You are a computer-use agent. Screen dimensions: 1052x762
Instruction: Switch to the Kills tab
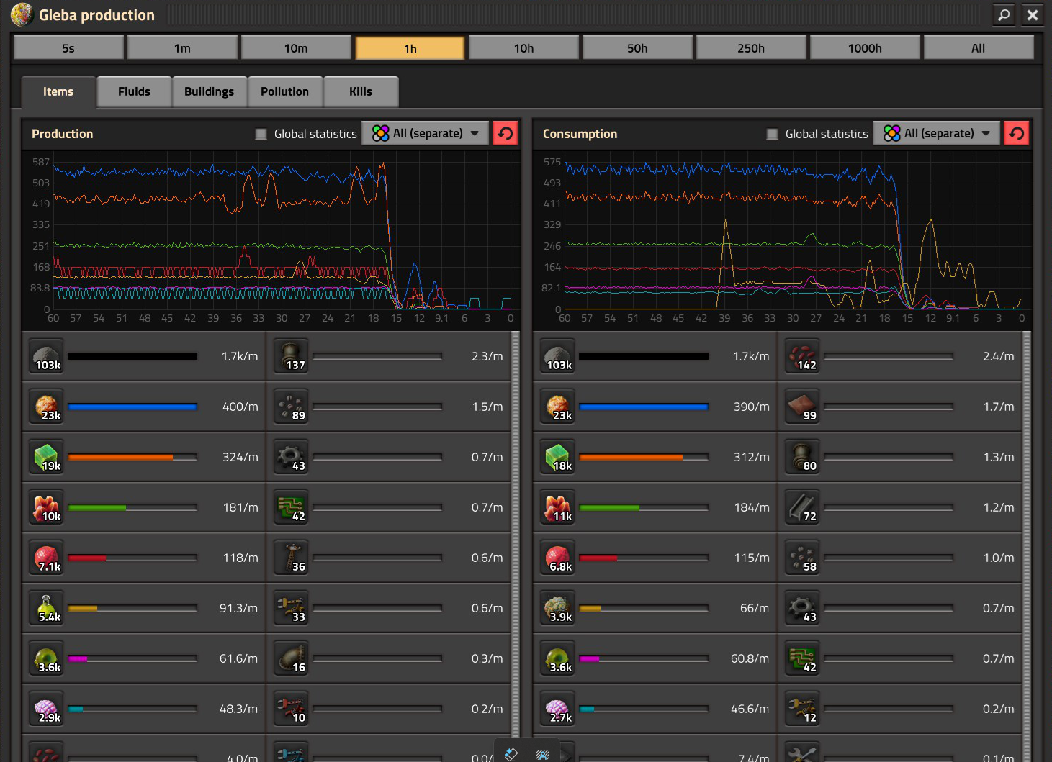pyautogui.click(x=361, y=92)
